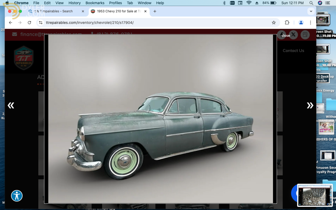Close the 't & T repairables - Search' tab

point(83,11)
